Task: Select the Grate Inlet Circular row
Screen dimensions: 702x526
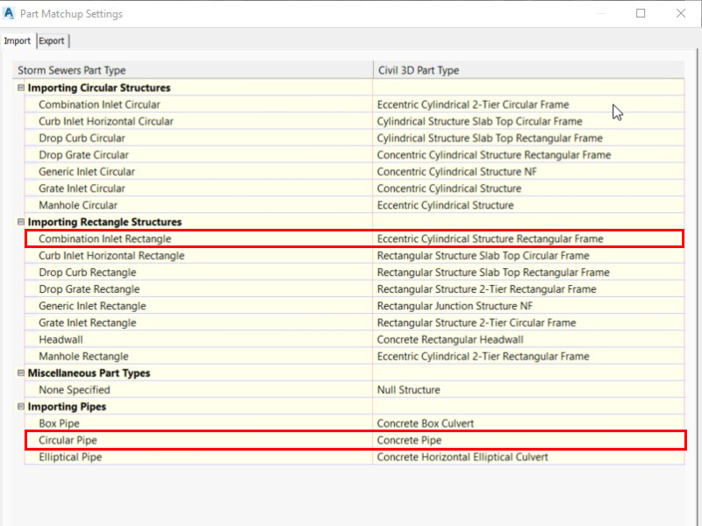Action: pos(355,188)
